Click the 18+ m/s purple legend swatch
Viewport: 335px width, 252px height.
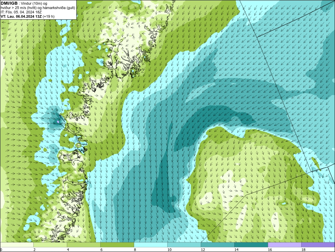(x=318, y=245)
